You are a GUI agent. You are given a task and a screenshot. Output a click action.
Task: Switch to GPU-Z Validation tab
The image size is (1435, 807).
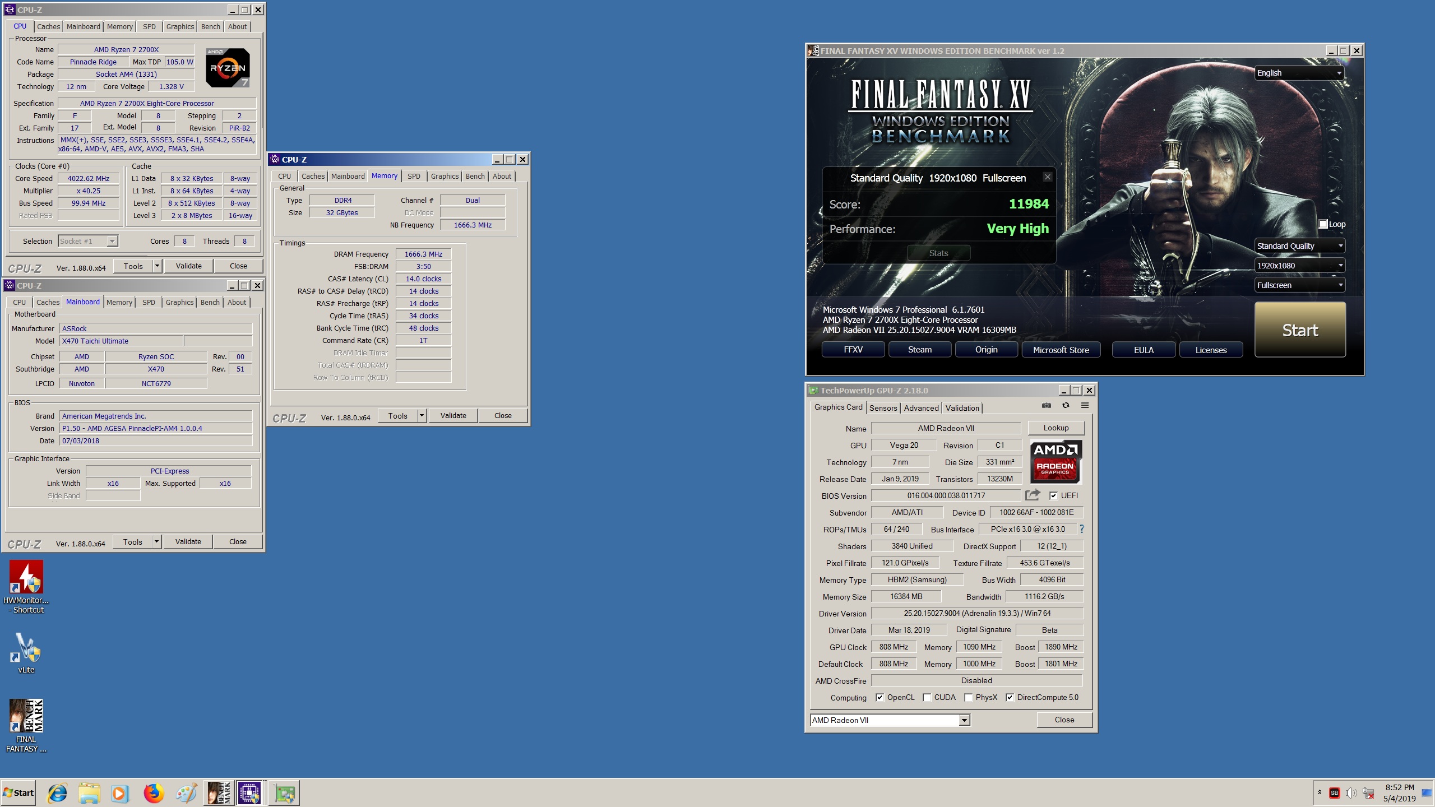tap(962, 408)
